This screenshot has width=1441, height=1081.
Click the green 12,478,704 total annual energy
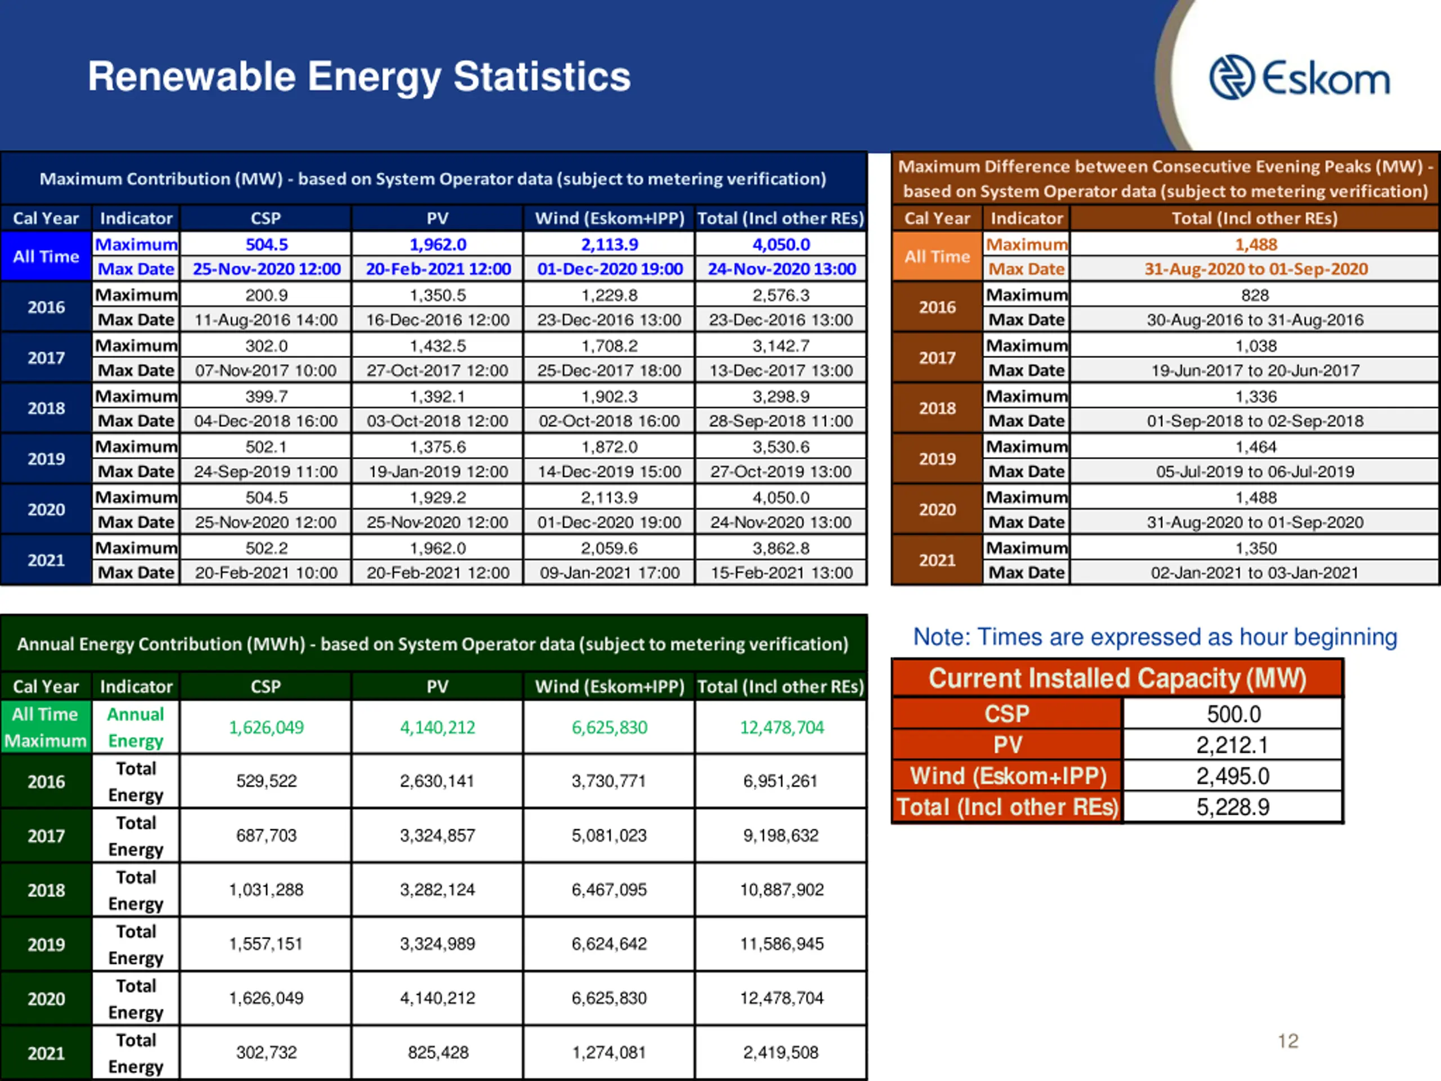[782, 727]
